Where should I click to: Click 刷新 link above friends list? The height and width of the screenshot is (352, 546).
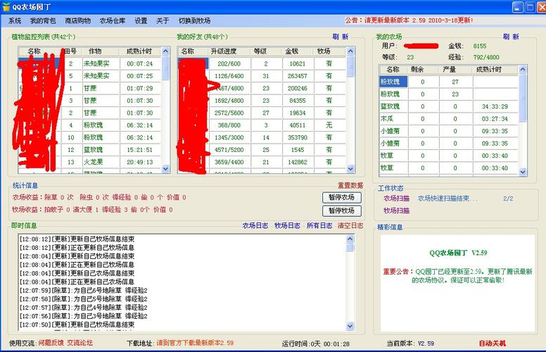[x=341, y=37]
